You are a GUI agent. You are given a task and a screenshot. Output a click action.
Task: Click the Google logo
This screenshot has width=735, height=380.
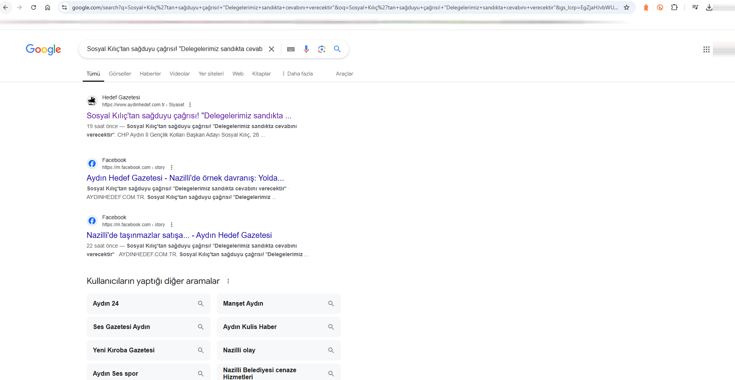tap(43, 49)
